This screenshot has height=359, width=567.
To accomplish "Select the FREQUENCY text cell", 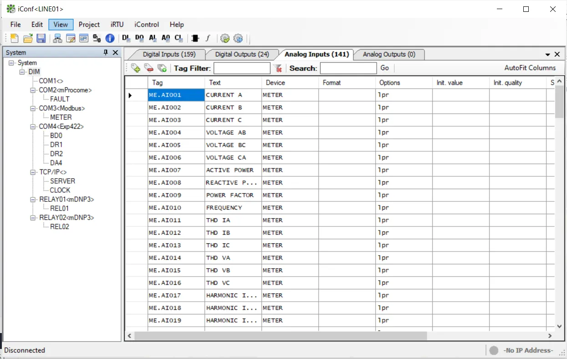I will (x=233, y=208).
